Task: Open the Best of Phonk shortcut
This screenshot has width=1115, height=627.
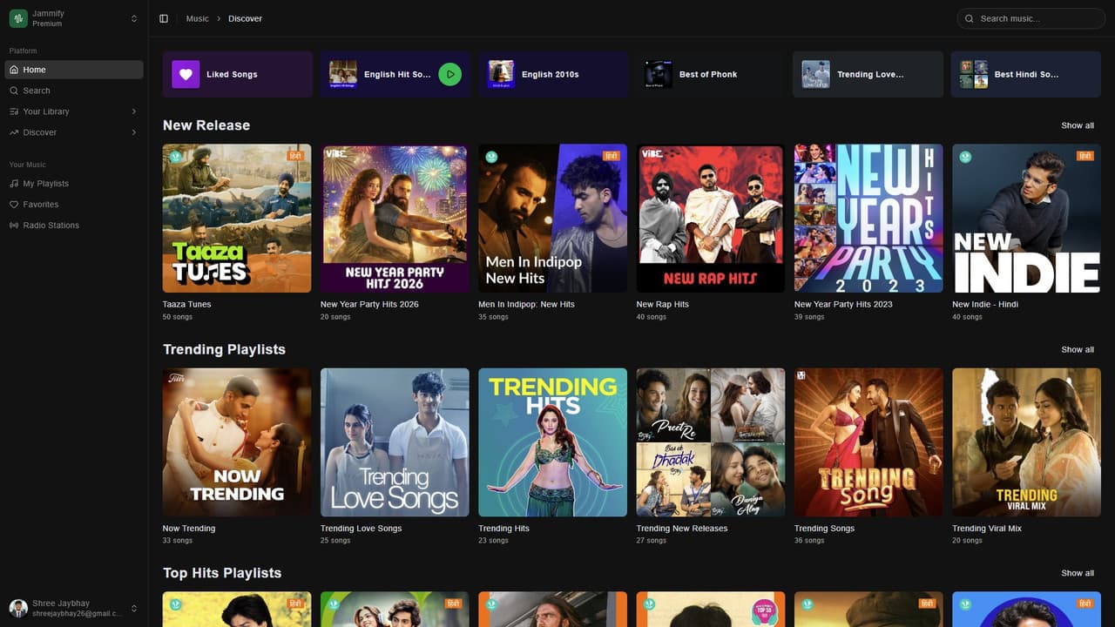Action: pos(707,74)
